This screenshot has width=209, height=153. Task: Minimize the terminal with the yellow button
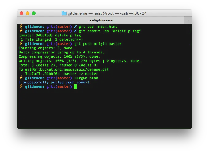(x=28, y=13)
